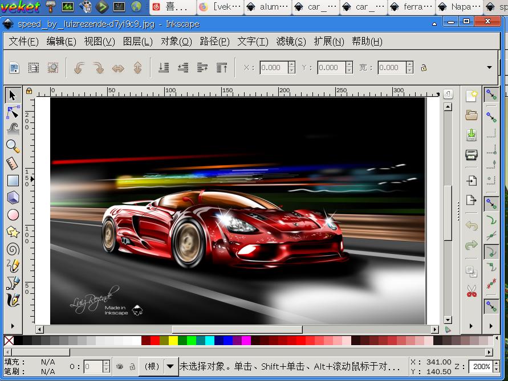Select the Node editing tool

(13, 112)
